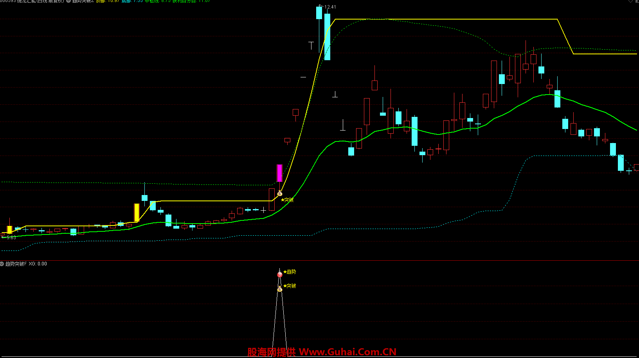This screenshot has width=639, height=358.
Task: Click the 12.41 high price label
Action: [x=330, y=7]
